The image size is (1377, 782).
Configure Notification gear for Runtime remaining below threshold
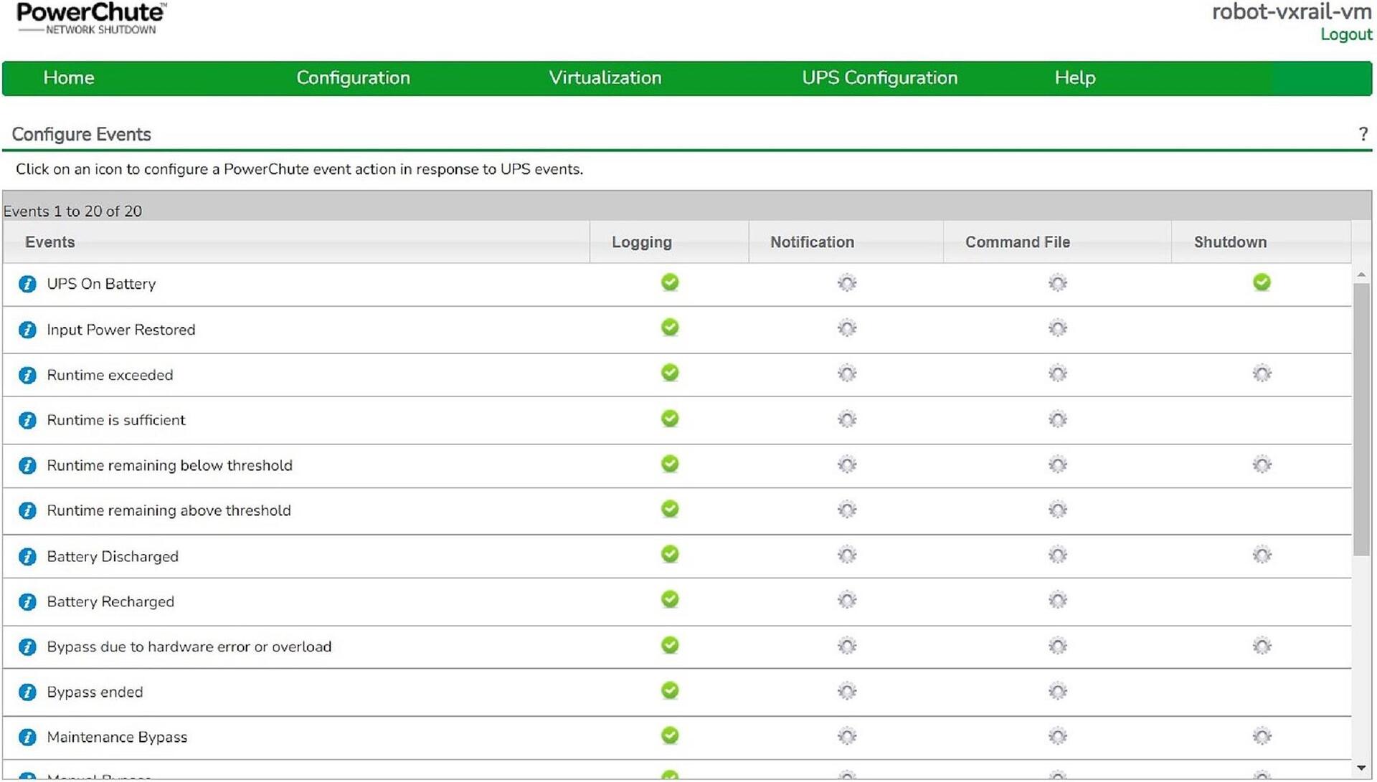coord(847,464)
